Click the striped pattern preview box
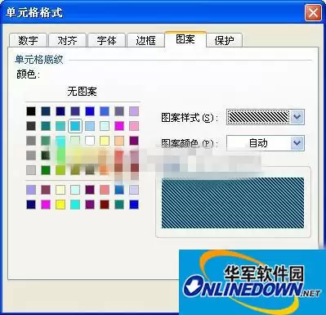Screen dimensions: 326x315 coord(233,203)
